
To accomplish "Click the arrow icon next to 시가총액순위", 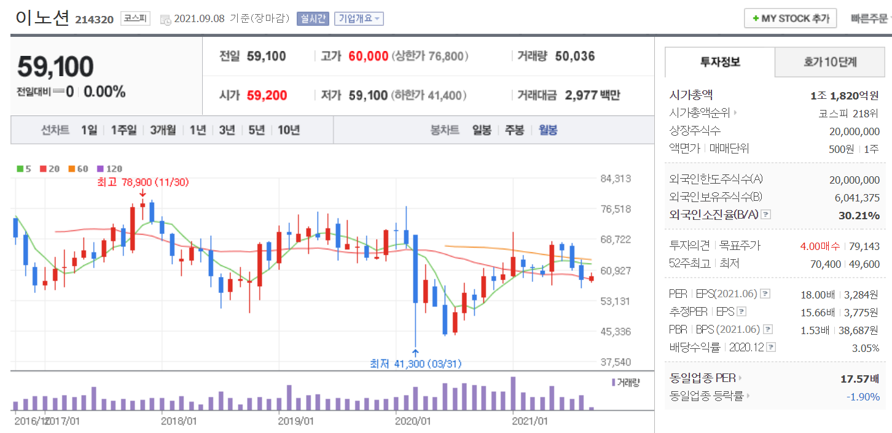I will click(x=735, y=113).
